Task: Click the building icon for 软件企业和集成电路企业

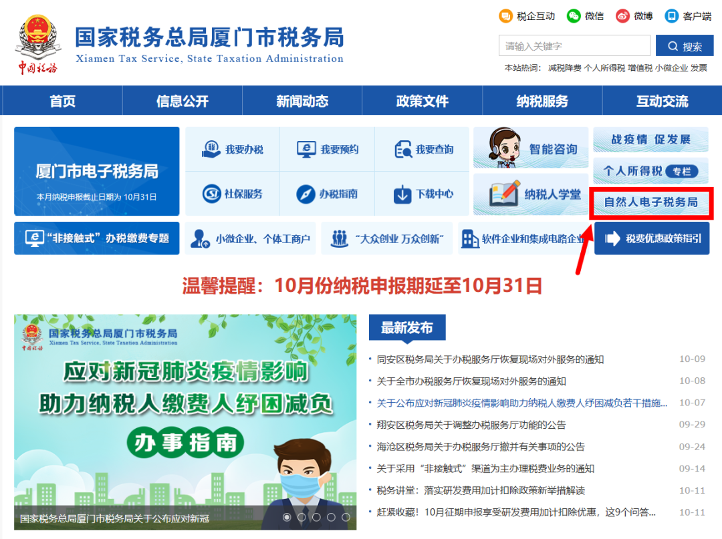Action: point(470,238)
